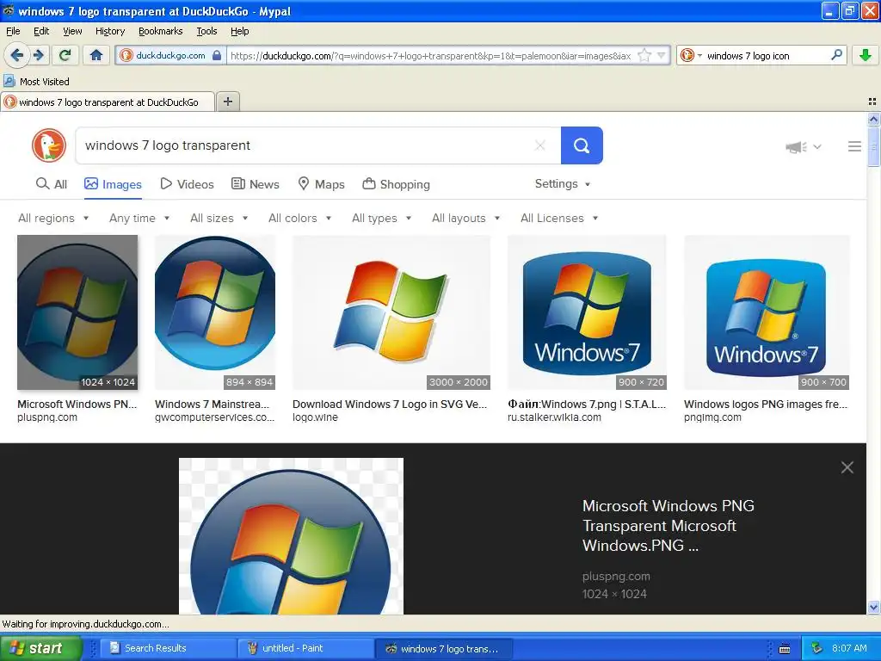This screenshot has height=661, width=881.
Task: Switch to the All results tab
Action: pos(51,184)
